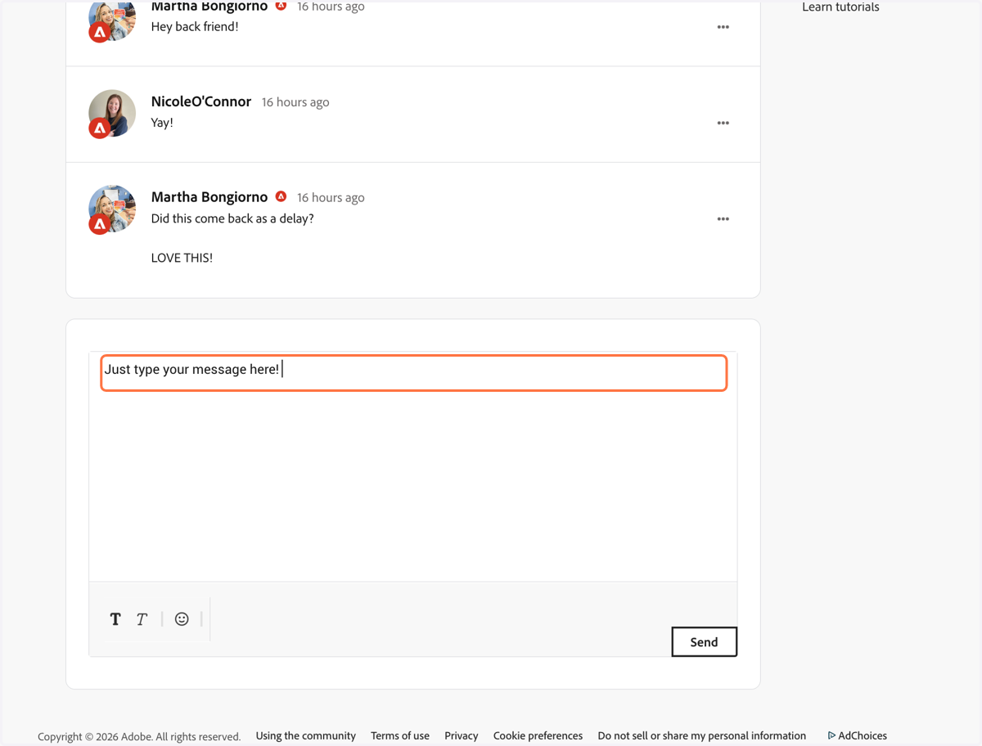This screenshot has width=982, height=746.
Task: Open NicoleO'Connor's profile picture
Action: [x=112, y=114]
